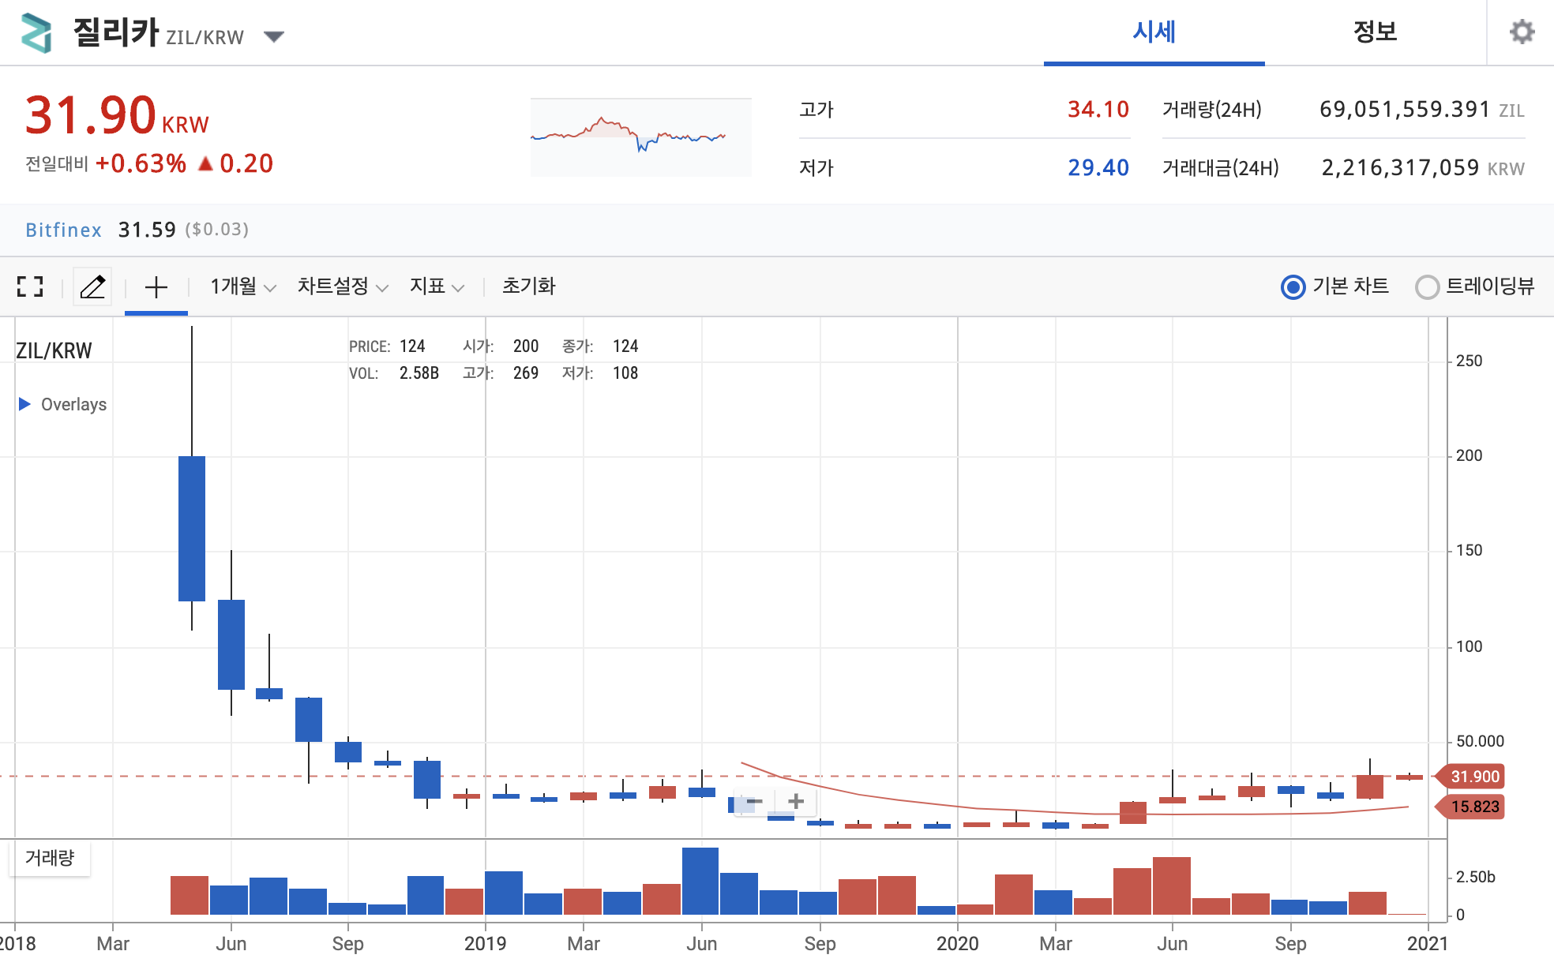Open the ZIL/KRW market selector dropdown arrow
The width and height of the screenshot is (1554, 966).
273,36
